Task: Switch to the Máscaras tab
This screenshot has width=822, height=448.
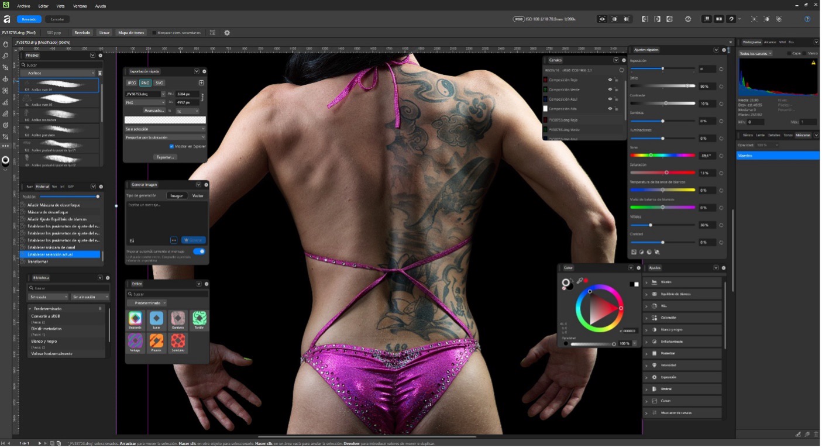Action: (x=803, y=135)
